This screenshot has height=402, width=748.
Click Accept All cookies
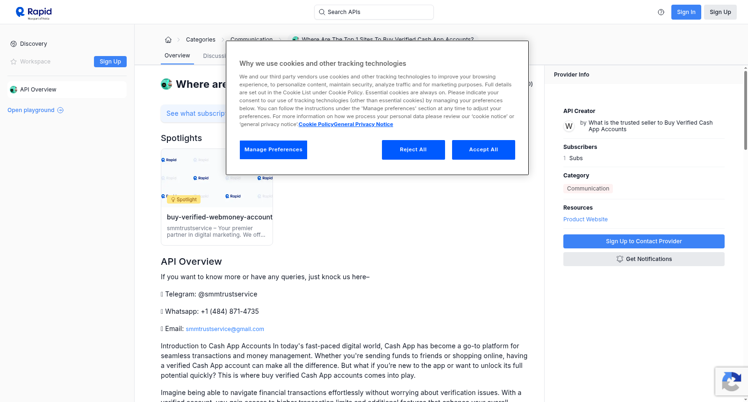coord(483,150)
